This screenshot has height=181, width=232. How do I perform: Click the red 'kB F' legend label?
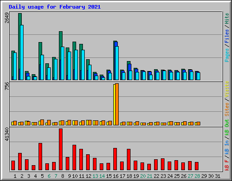227,165
